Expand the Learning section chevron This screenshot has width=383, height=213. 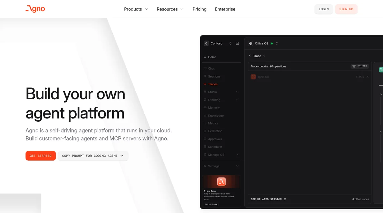tap(237, 100)
